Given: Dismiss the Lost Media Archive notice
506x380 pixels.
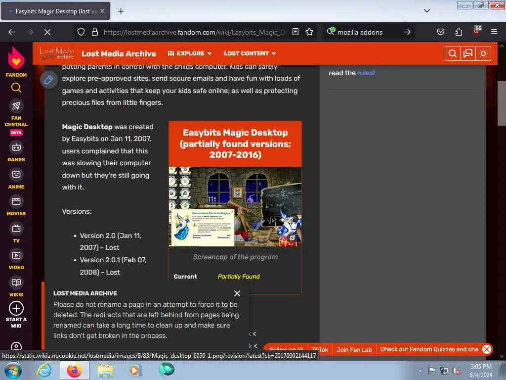Looking at the screenshot, I should pyautogui.click(x=237, y=293).
